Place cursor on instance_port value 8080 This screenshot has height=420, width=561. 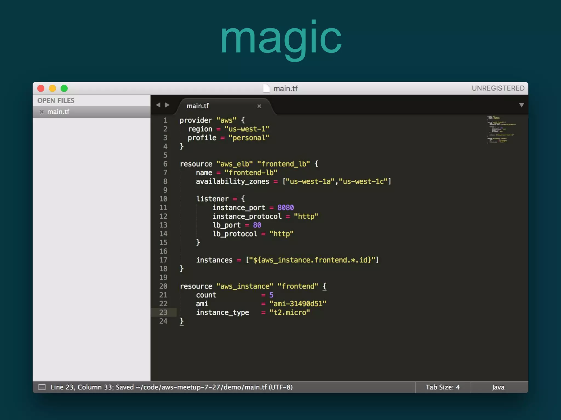(x=285, y=208)
